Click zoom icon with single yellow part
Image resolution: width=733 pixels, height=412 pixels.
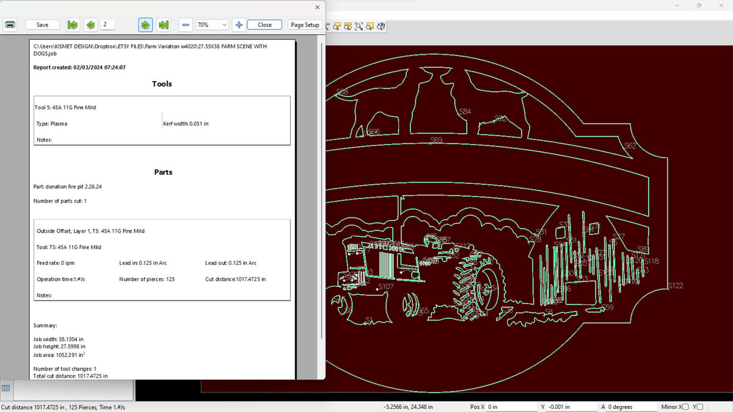point(338,26)
